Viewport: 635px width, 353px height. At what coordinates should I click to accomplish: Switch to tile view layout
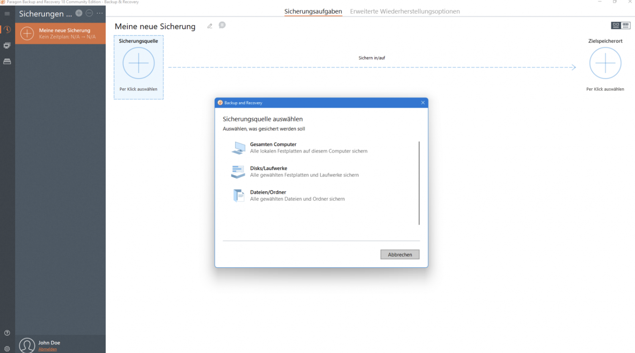coord(616,26)
